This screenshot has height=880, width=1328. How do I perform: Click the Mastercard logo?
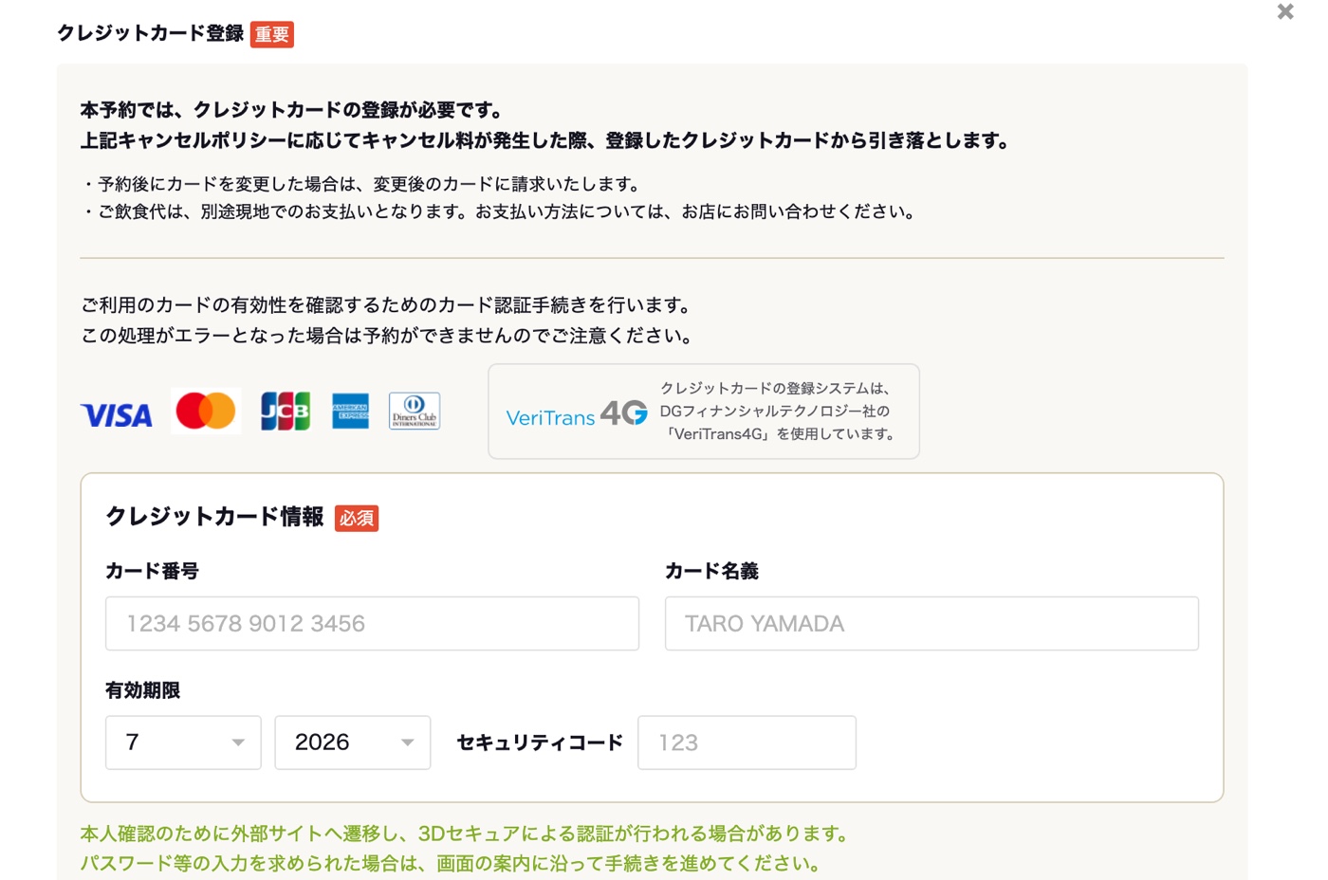(x=206, y=411)
